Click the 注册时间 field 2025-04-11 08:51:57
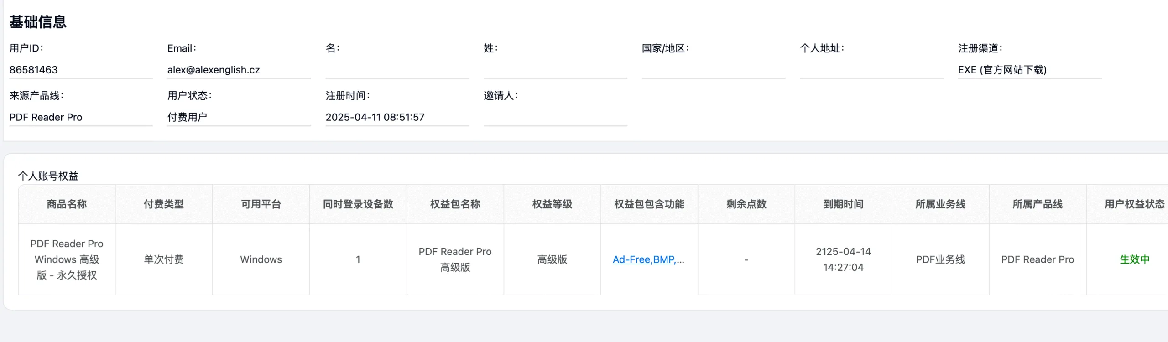 coord(397,117)
